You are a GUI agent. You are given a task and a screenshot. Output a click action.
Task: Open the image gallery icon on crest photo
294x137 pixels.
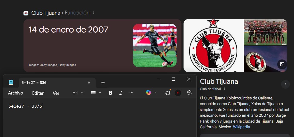[x=282, y=64]
